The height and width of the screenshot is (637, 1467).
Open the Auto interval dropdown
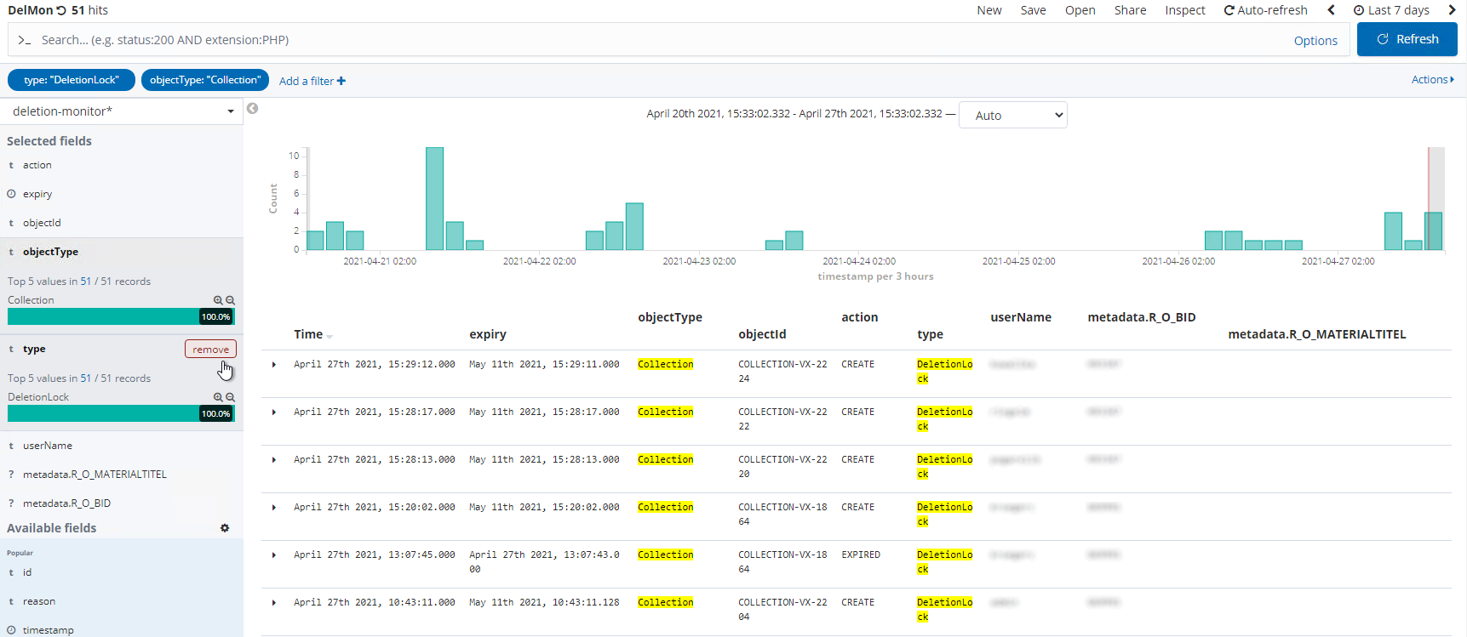tap(1012, 116)
